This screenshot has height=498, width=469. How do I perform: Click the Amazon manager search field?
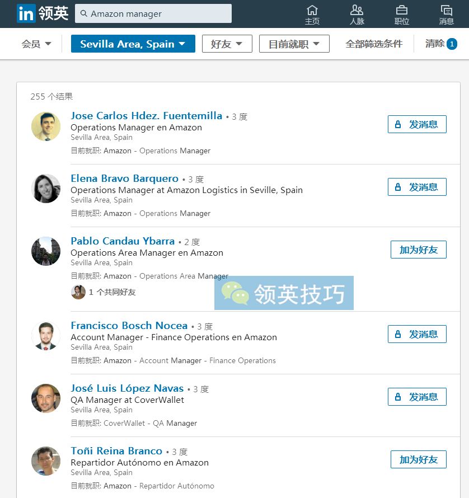pos(153,13)
